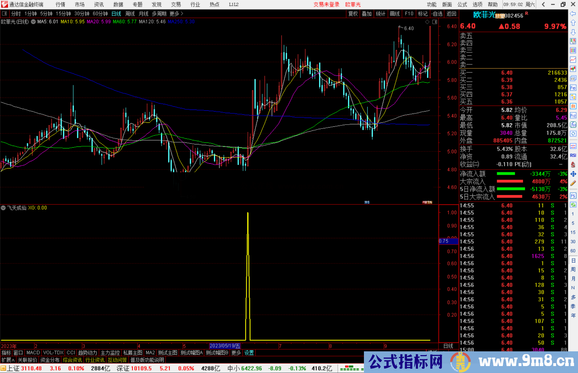Click the 2023/05/19 date marker
This screenshot has height=373, width=578.
pyautogui.click(x=225, y=346)
